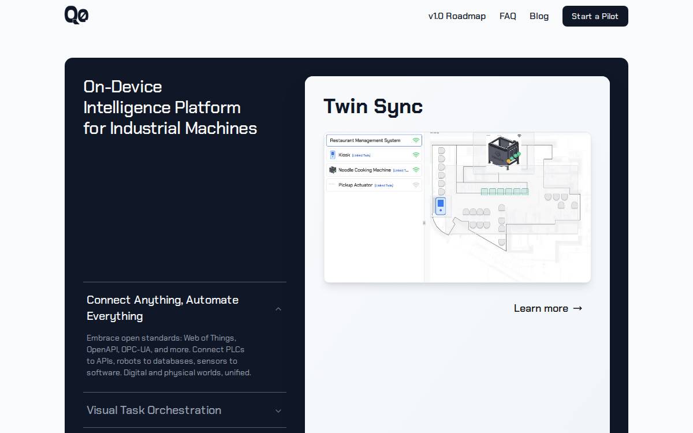The height and width of the screenshot is (433, 693).
Task: Select Restaurant Management System row in preview
Action: [x=374, y=140]
